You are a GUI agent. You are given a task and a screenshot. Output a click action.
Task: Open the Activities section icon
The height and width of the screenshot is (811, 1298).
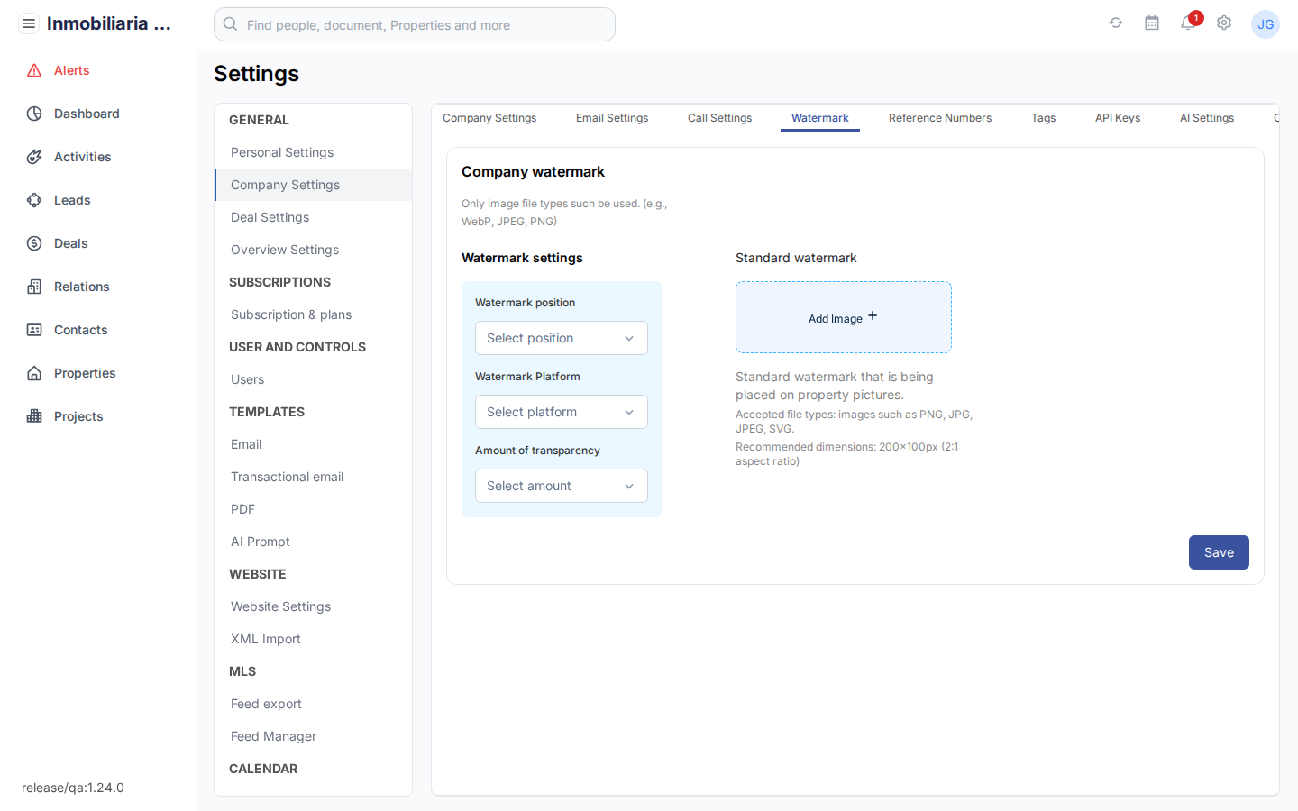(34, 157)
